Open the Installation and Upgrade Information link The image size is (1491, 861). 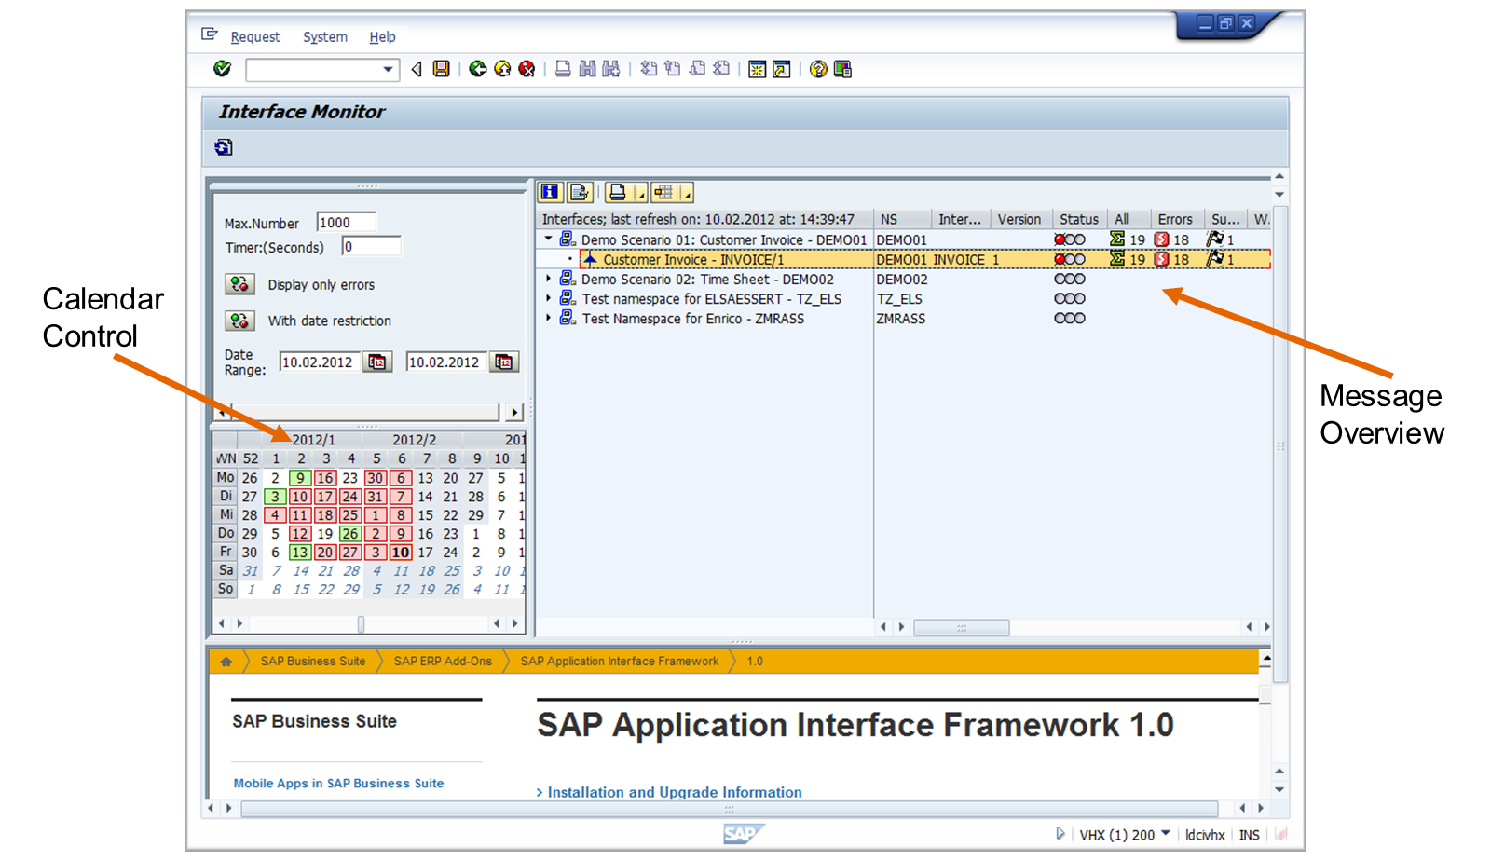(675, 792)
